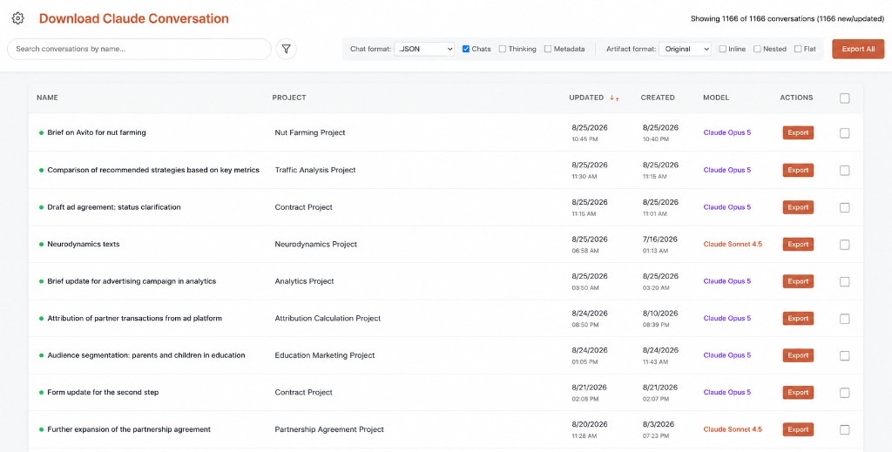Click the Partnership Agreement Project cell

tap(329, 429)
